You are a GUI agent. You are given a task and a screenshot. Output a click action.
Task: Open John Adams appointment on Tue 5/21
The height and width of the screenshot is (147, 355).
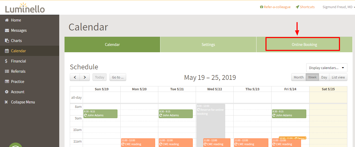point(176,114)
